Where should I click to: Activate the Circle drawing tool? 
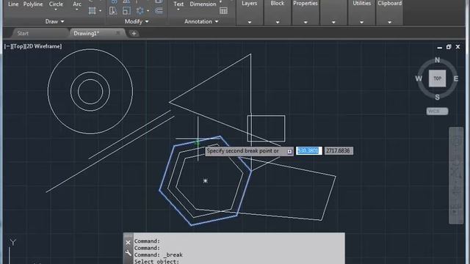(x=56, y=4)
